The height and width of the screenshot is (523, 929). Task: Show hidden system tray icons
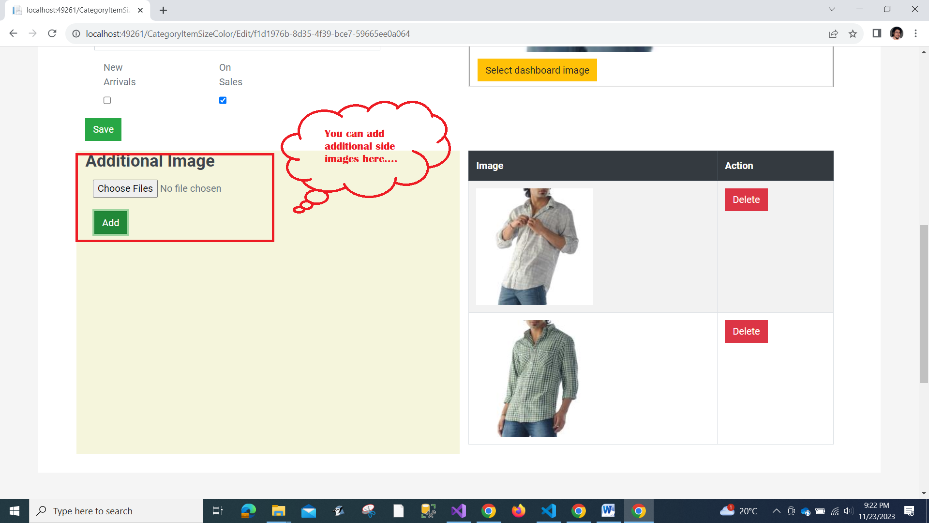tap(776, 511)
